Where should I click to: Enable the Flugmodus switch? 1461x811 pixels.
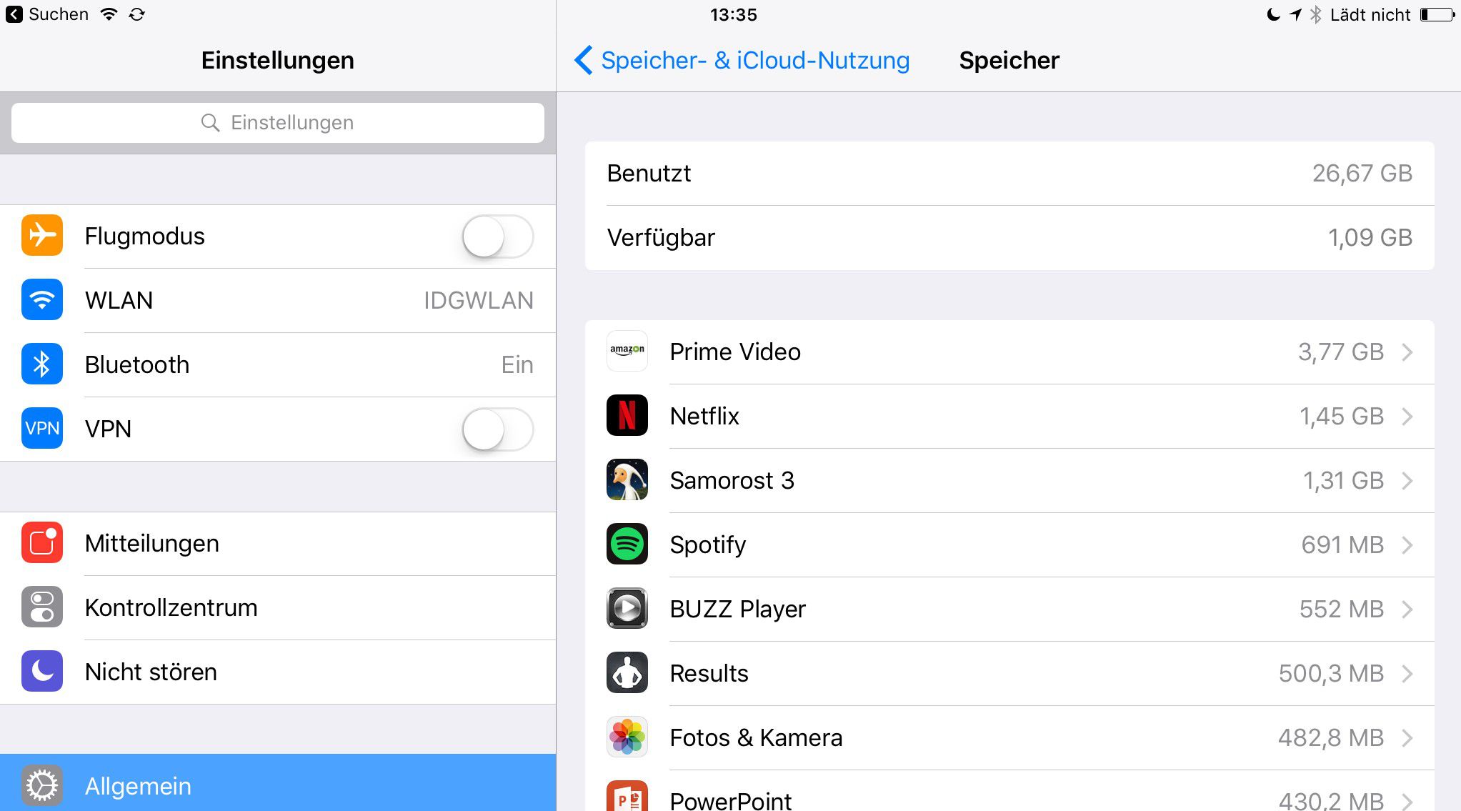(x=497, y=237)
